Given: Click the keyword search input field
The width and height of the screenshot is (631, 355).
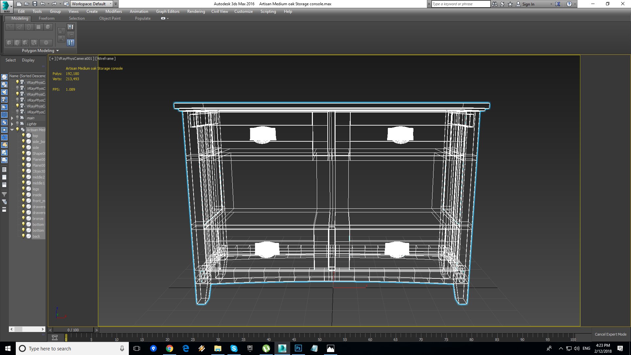Looking at the screenshot, I should coord(460,4).
